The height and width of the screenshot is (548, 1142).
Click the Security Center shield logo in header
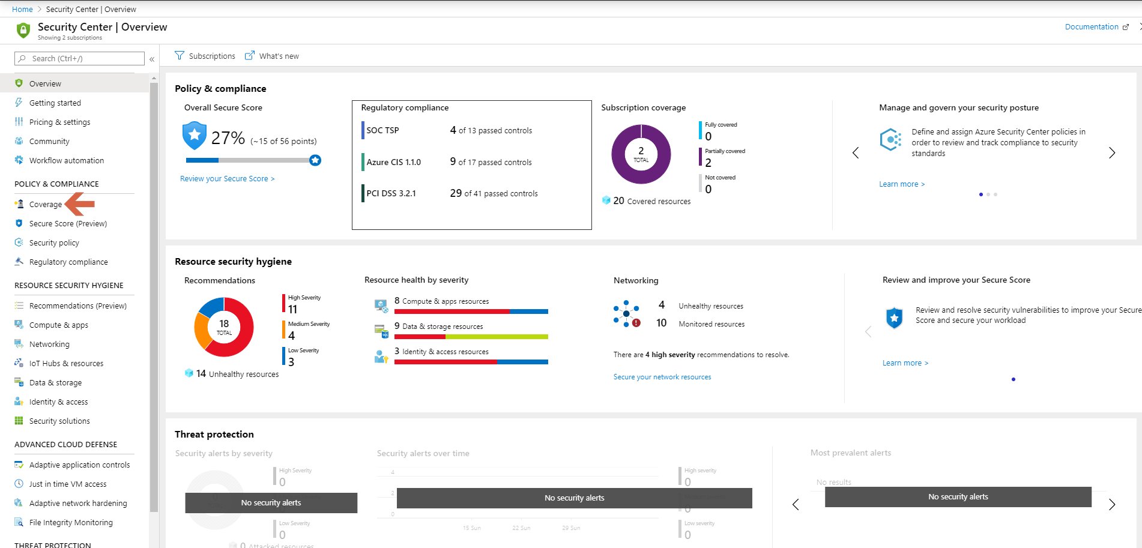click(23, 30)
